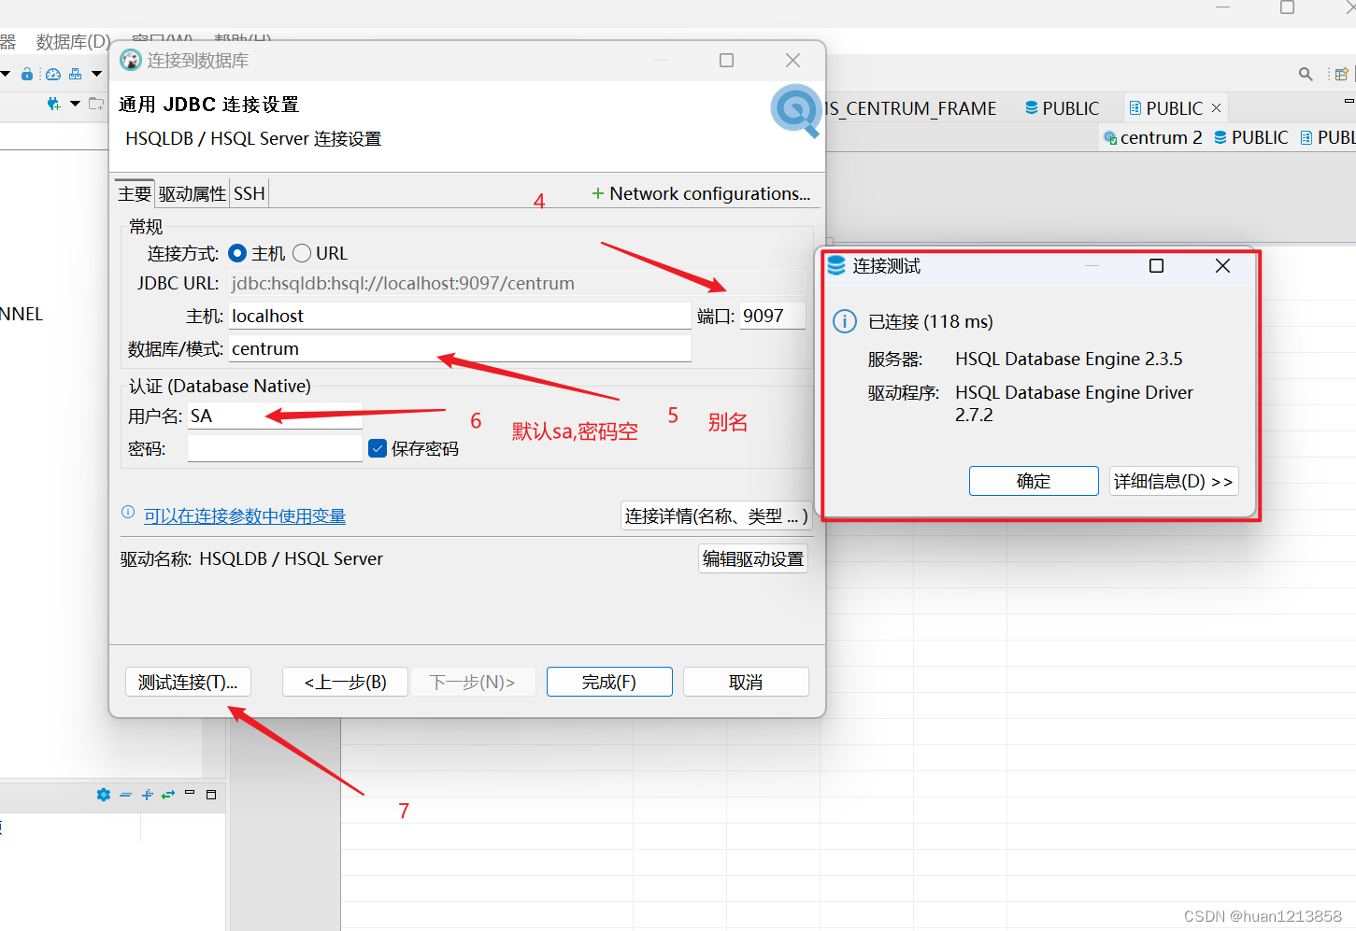
Task: Open dropdown arrow after the stacked-boxes icon
Action: 96,74
